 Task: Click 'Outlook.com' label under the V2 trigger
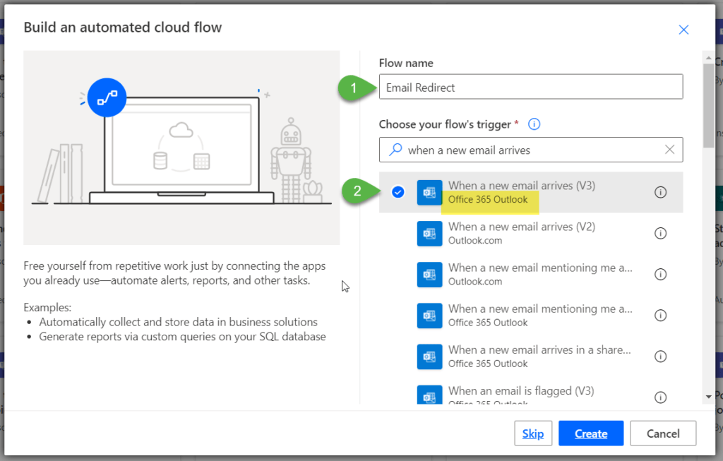[475, 241]
